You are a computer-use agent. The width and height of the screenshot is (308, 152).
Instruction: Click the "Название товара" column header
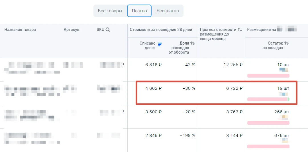[20, 30]
